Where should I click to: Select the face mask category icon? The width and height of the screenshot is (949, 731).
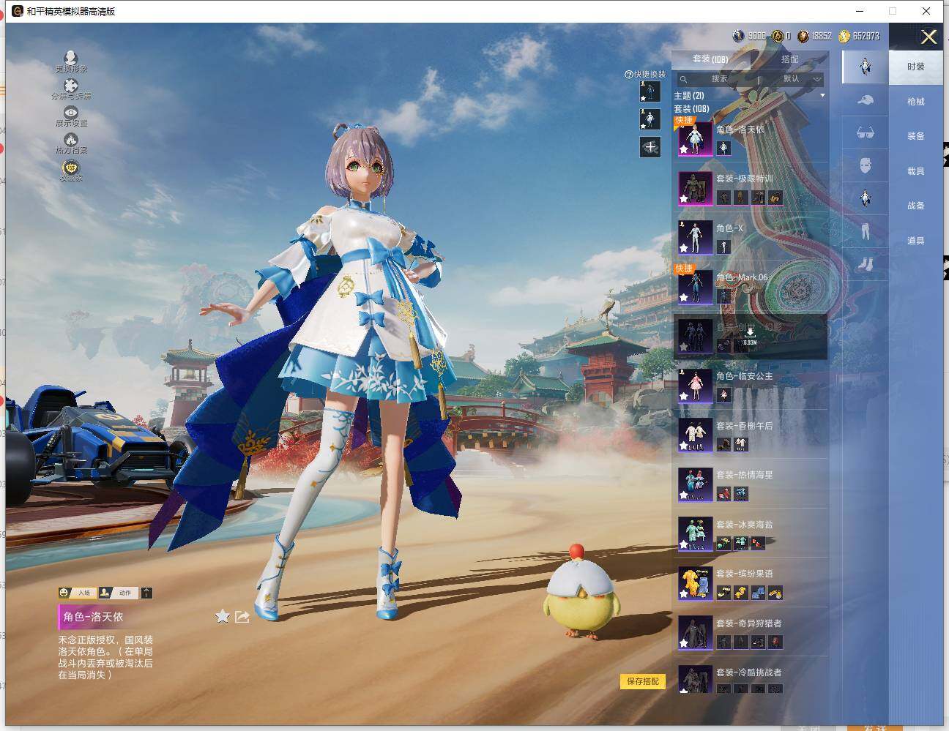pos(865,165)
